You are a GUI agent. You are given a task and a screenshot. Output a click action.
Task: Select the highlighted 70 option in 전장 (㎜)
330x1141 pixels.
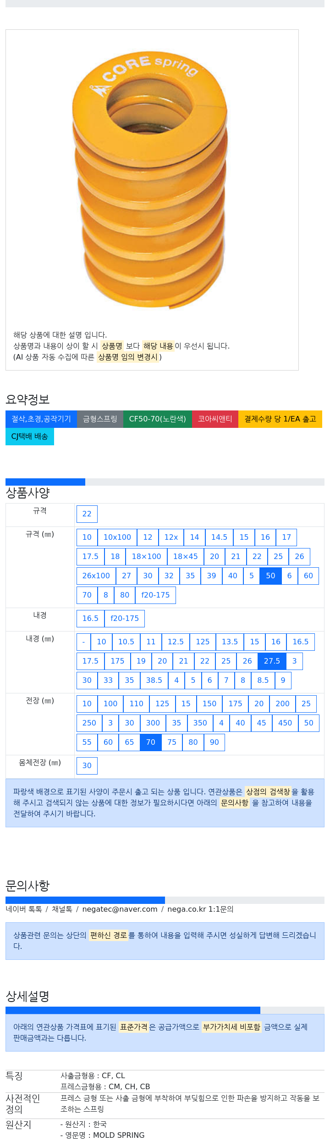tap(151, 742)
